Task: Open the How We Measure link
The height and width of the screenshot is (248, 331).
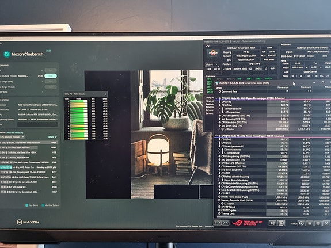Action: [15, 133]
